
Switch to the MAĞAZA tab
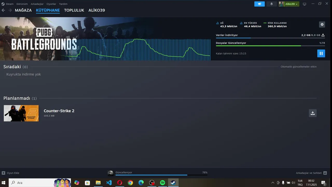pyautogui.click(x=23, y=10)
